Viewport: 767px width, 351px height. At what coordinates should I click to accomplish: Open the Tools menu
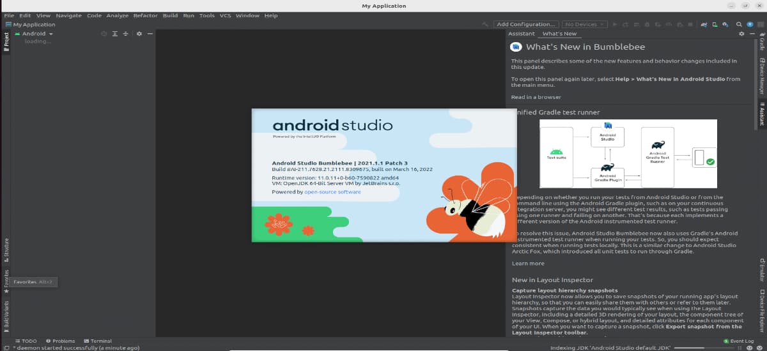tap(207, 15)
